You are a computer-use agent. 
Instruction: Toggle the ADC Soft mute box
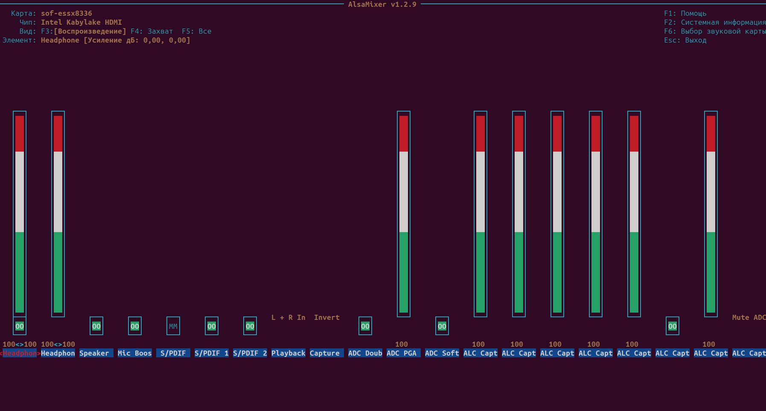442,326
